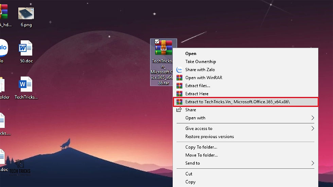333x187 pixels.
Task: Open the Send to menu entry
Action: point(245,163)
